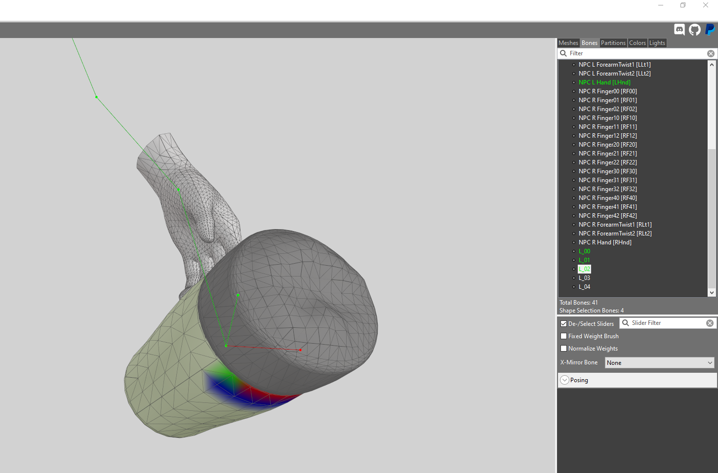Click the magnifier icon in bone Filter
Screen dimensions: 718x473
pos(563,53)
